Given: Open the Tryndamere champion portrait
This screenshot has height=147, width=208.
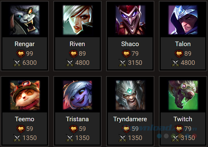Looking at the screenshot, I should [130, 95].
